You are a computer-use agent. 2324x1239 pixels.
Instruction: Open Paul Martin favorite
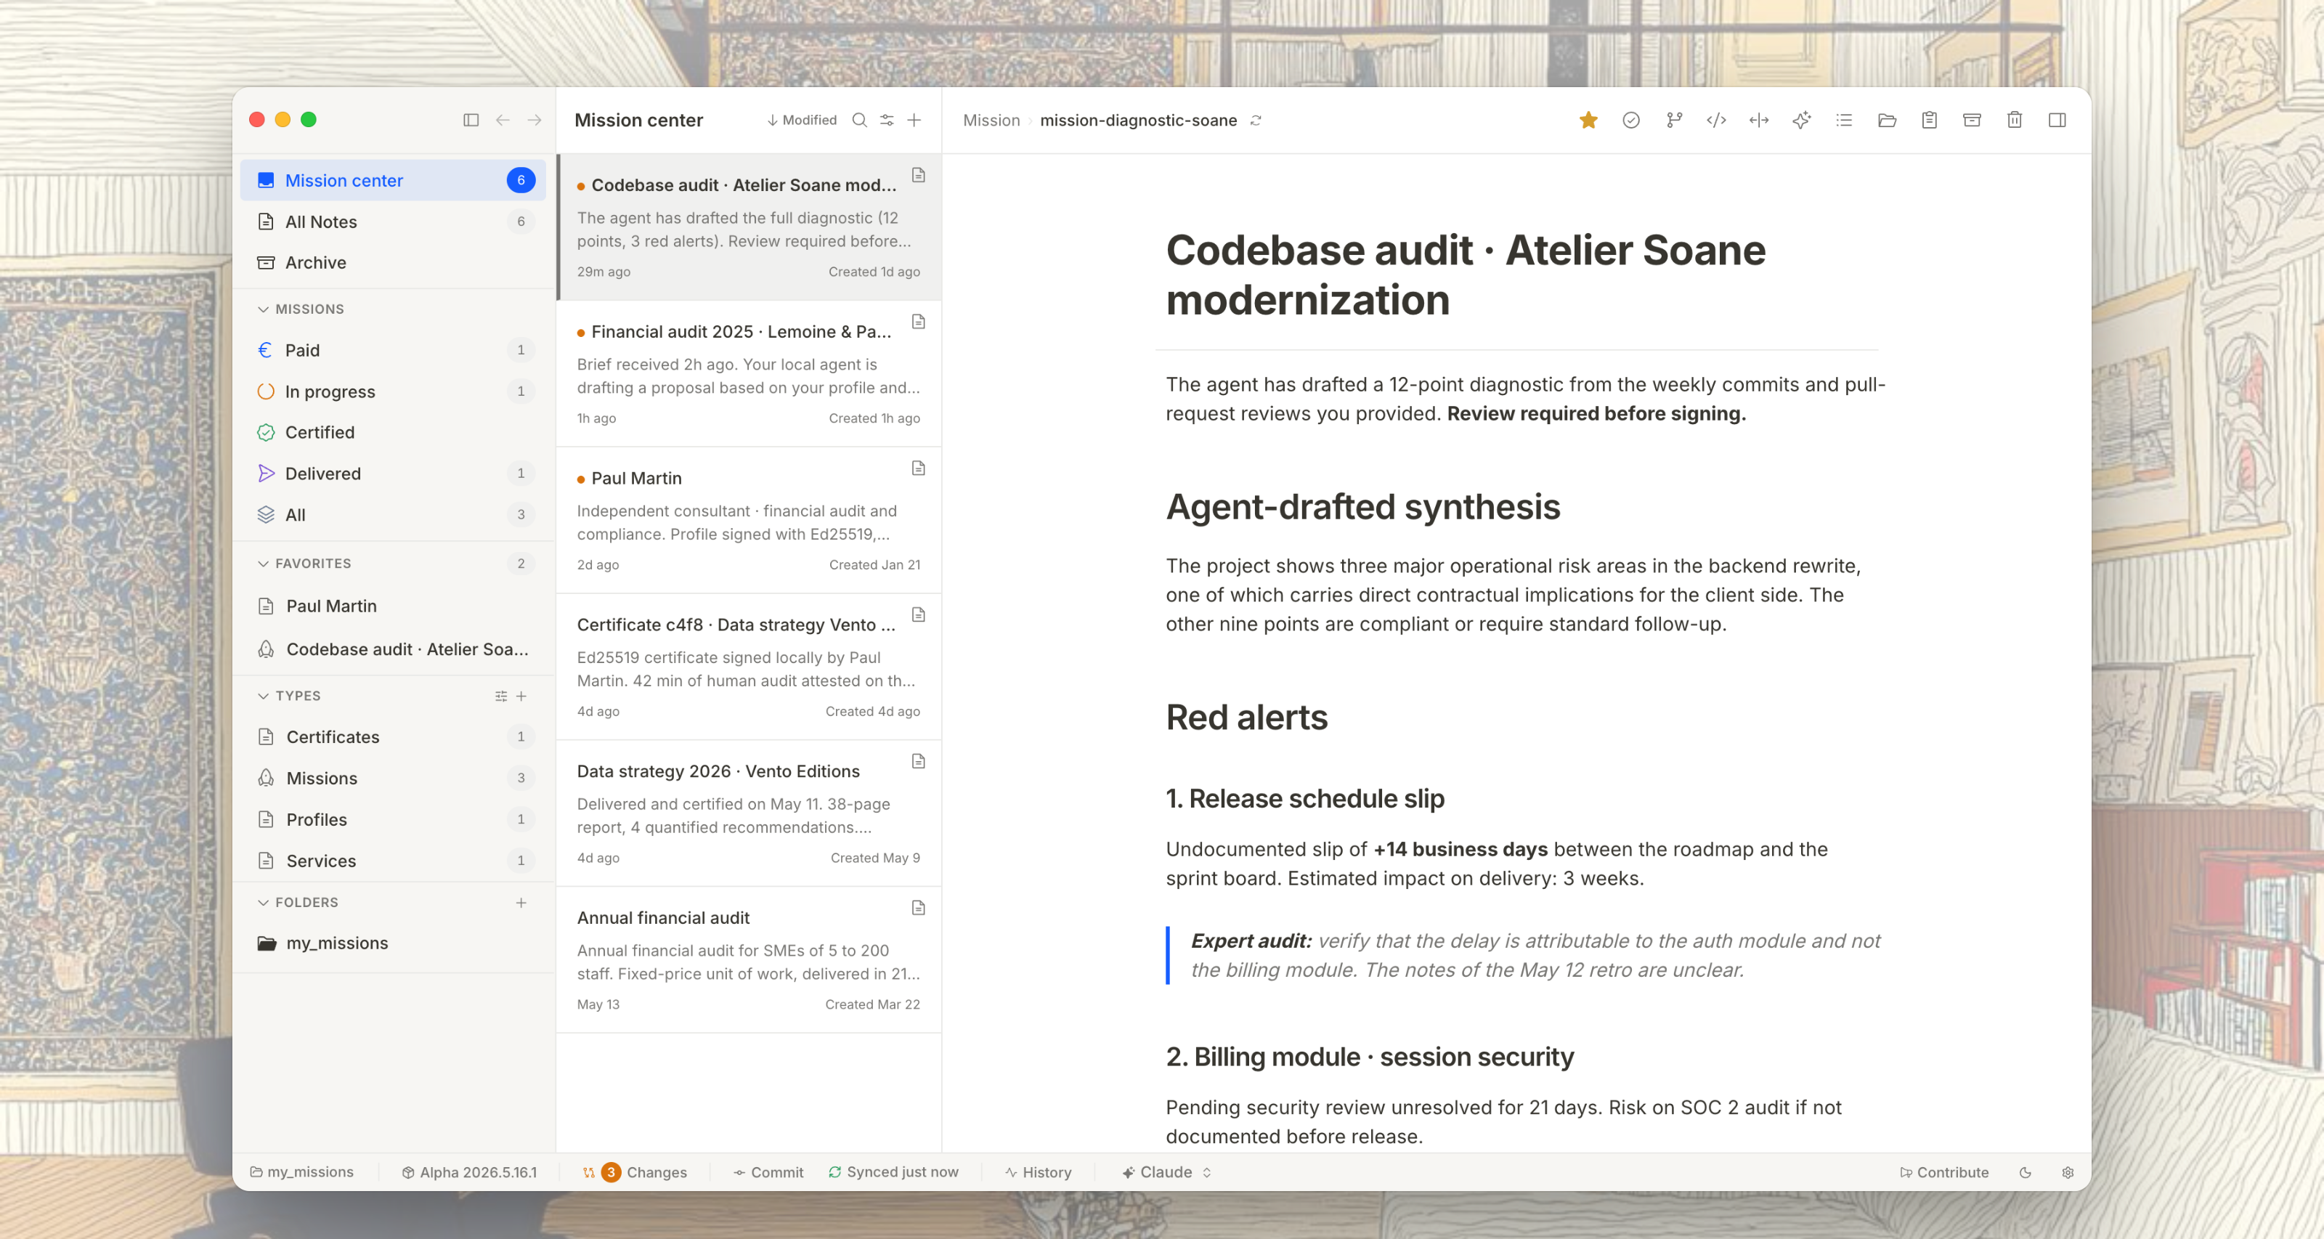tap(392, 606)
